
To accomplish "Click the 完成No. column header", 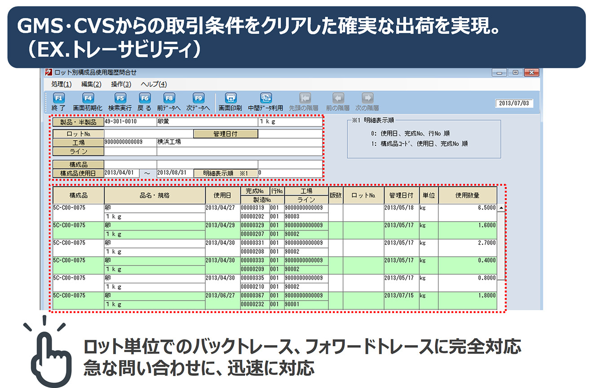I will pos(255,191).
